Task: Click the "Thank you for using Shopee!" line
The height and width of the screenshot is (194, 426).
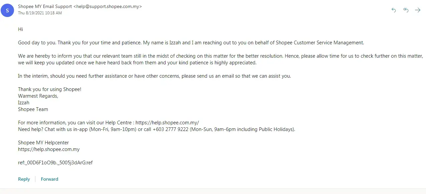Action: pyautogui.click(x=49, y=89)
